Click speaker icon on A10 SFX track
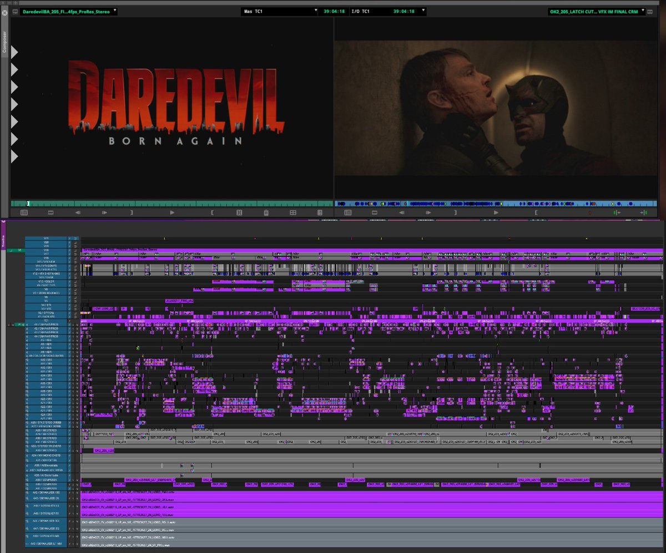Image resolution: width=666 pixels, height=553 pixels. (27, 359)
